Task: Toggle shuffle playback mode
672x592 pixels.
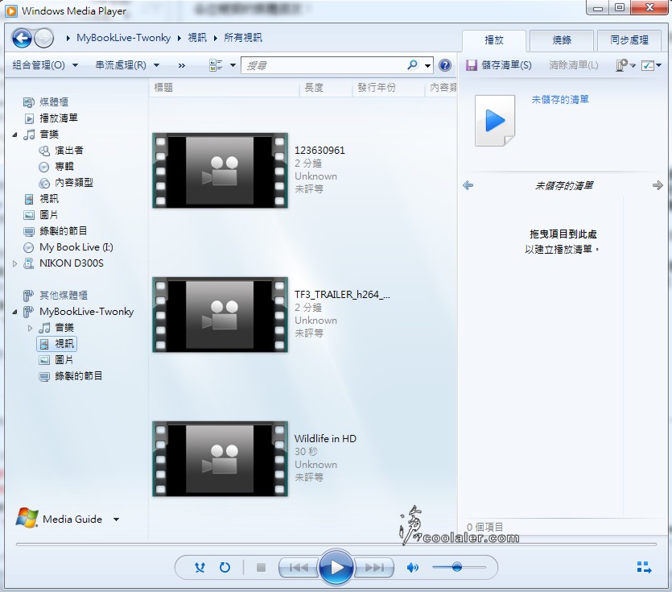Action: point(200,568)
